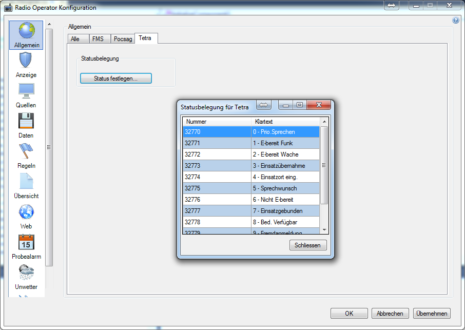This screenshot has height=330, width=465.
Task: Select the Tetra tab
Action: [146, 38]
